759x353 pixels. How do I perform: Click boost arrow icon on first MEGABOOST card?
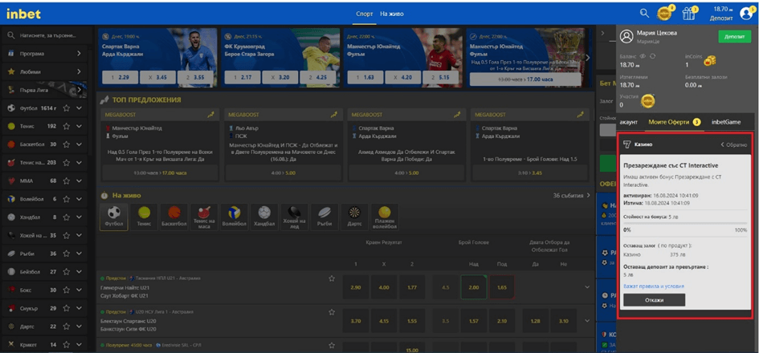pyautogui.click(x=211, y=115)
